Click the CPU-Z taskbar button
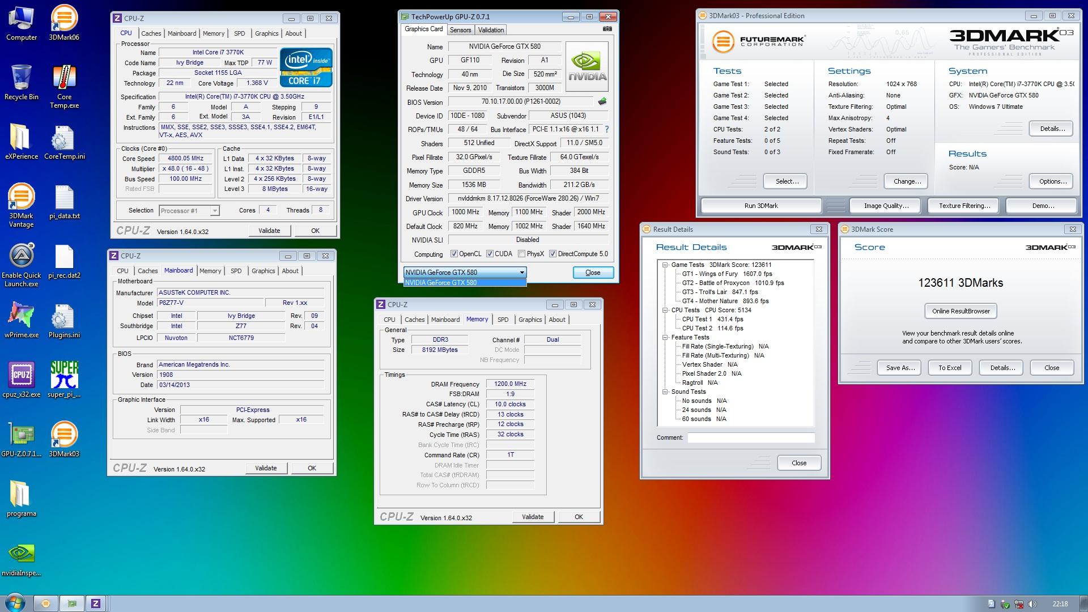The height and width of the screenshot is (612, 1088). pos(96,603)
